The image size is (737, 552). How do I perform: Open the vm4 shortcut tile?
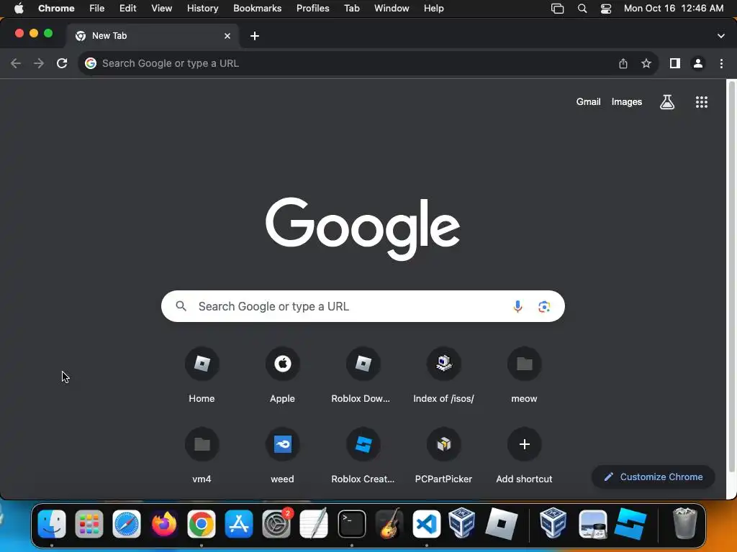[x=202, y=456]
